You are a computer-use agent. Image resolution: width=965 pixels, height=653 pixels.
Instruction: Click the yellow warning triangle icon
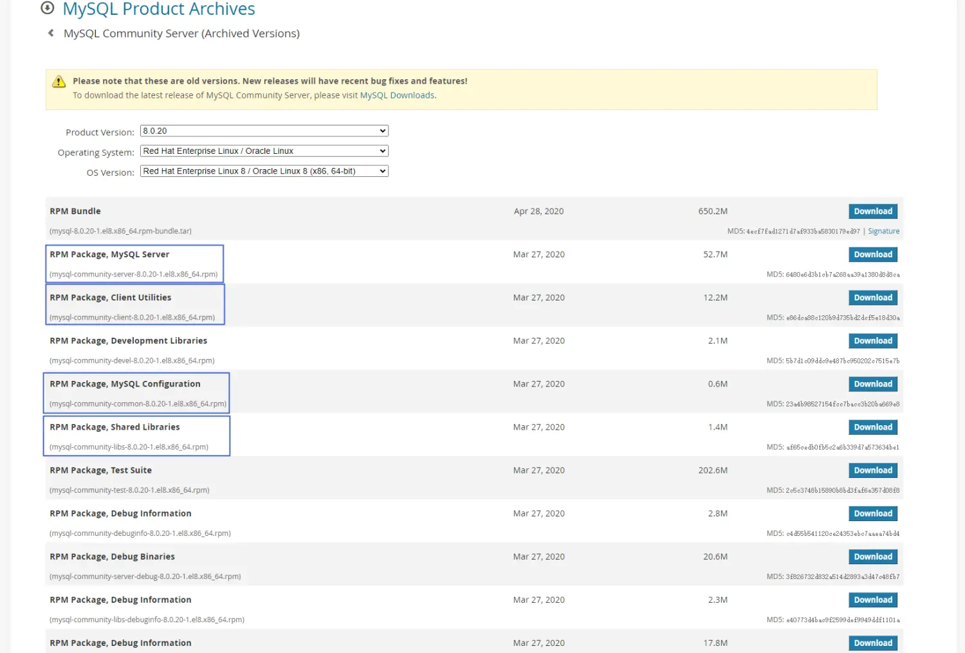59,81
